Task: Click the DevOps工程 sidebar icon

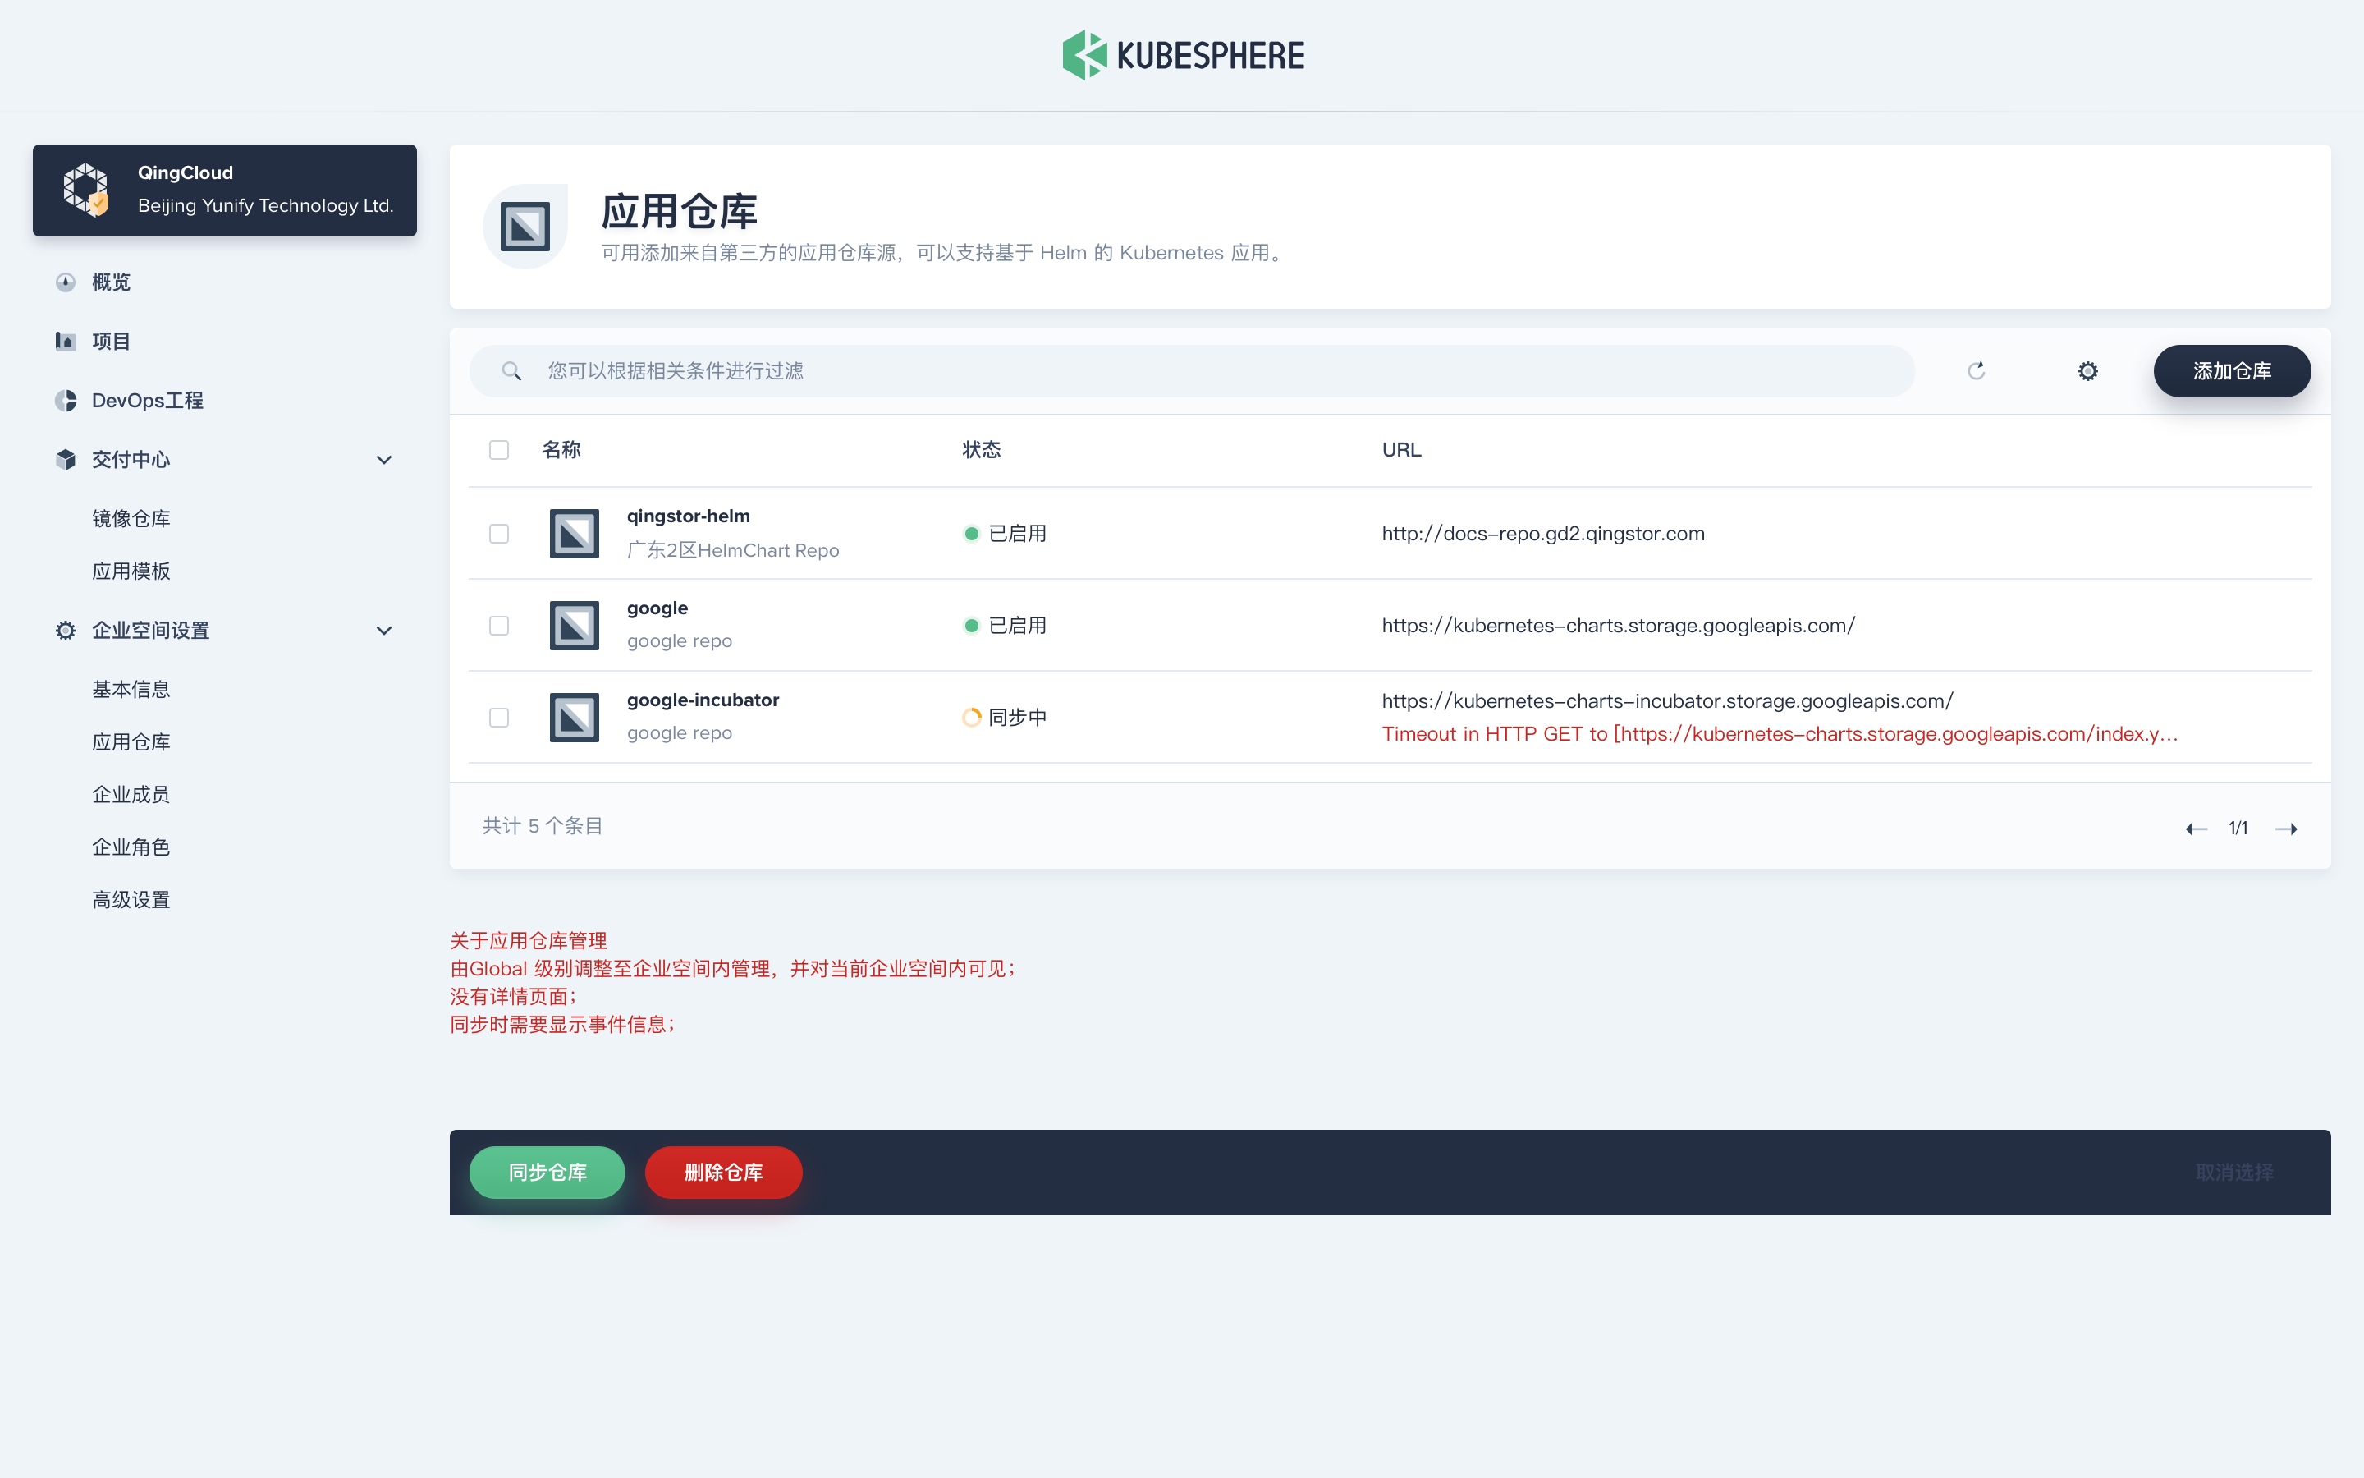Action: 65,400
